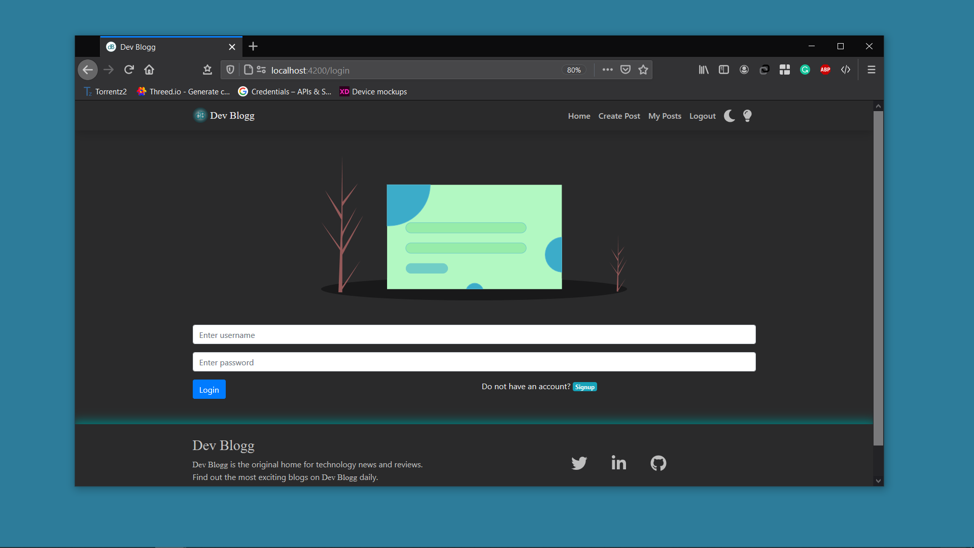Viewport: 974px width, 548px height.
Task: Focus the Enter username field
Action: point(474,335)
